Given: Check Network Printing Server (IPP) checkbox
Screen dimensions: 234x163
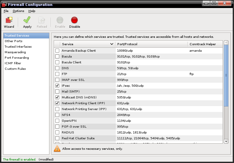Looking at the screenshot, I should pyautogui.click(x=57, y=109).
